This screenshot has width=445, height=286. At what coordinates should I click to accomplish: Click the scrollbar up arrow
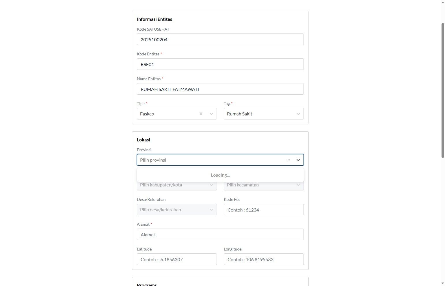click(443, 2)
